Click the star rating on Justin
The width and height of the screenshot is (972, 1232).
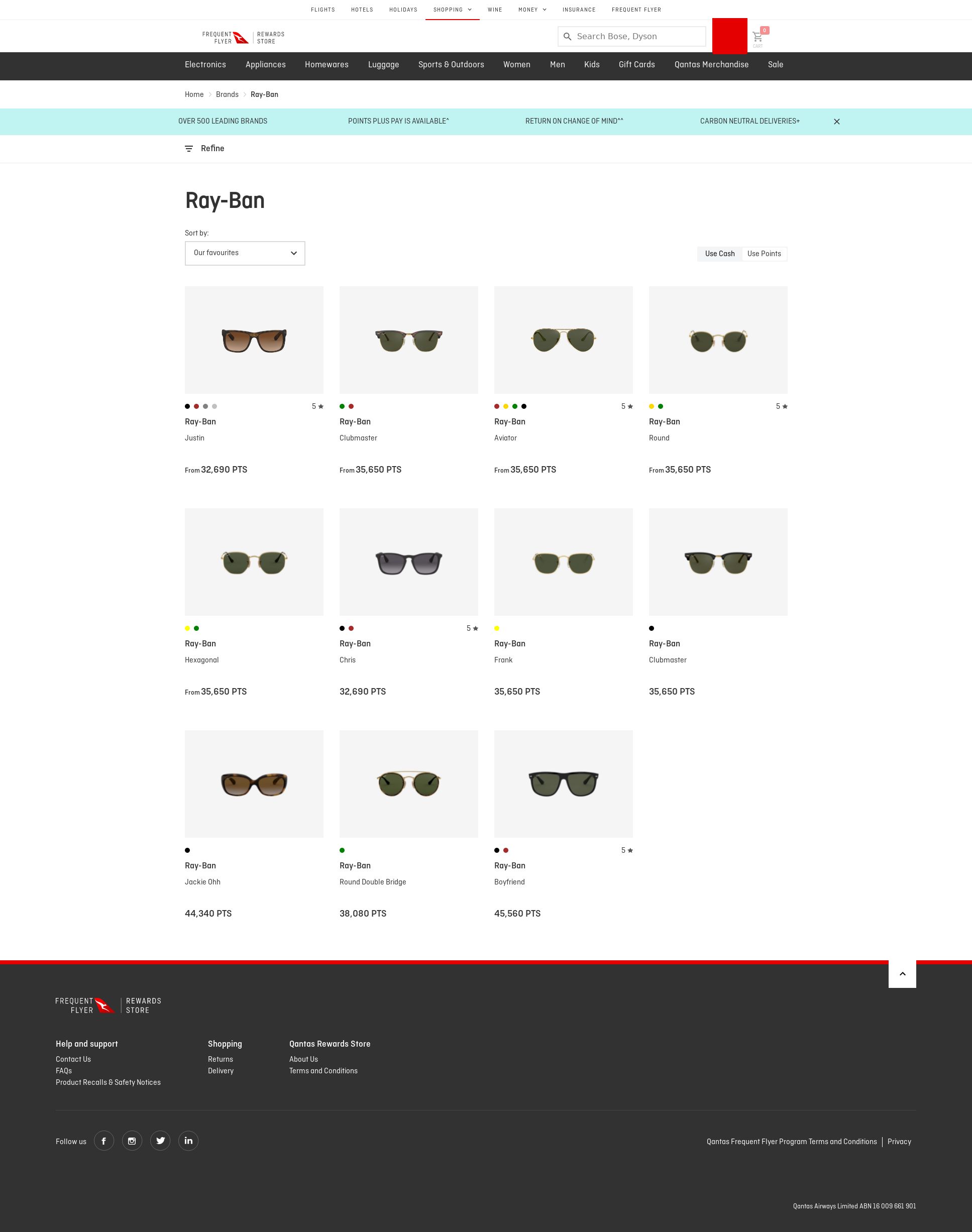[317, 406]
